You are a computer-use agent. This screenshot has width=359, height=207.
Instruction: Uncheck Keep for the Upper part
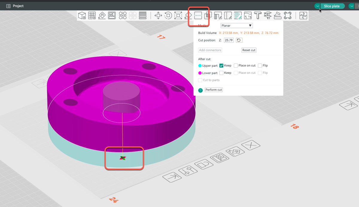(221, 66)
